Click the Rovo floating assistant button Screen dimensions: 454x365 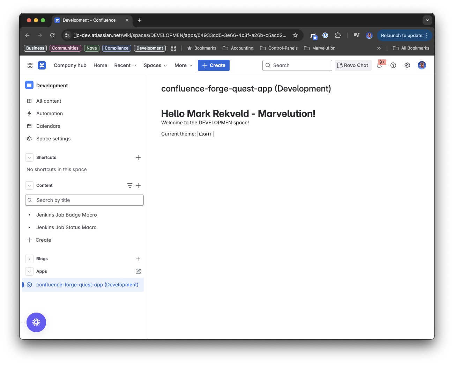click(x=36, y=322)
